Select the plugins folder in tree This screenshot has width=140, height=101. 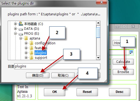click(x=40, y=53)
